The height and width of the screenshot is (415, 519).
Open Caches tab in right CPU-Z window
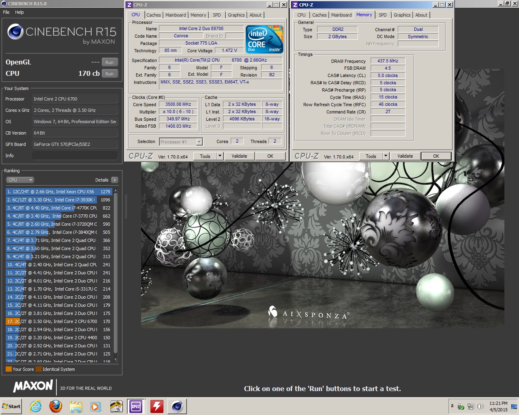(320, 15)
